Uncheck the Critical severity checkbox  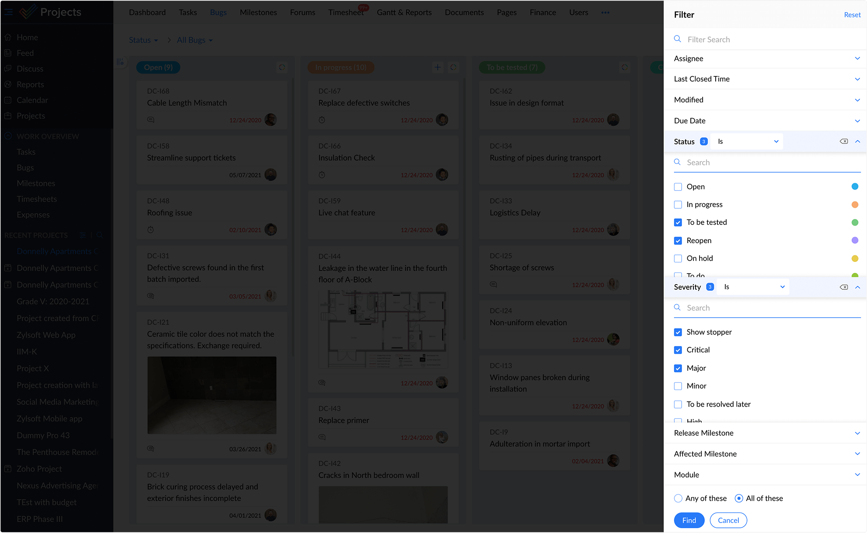678,350
